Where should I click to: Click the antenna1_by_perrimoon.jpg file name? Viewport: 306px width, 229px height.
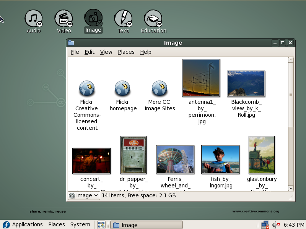pos(202,111)
